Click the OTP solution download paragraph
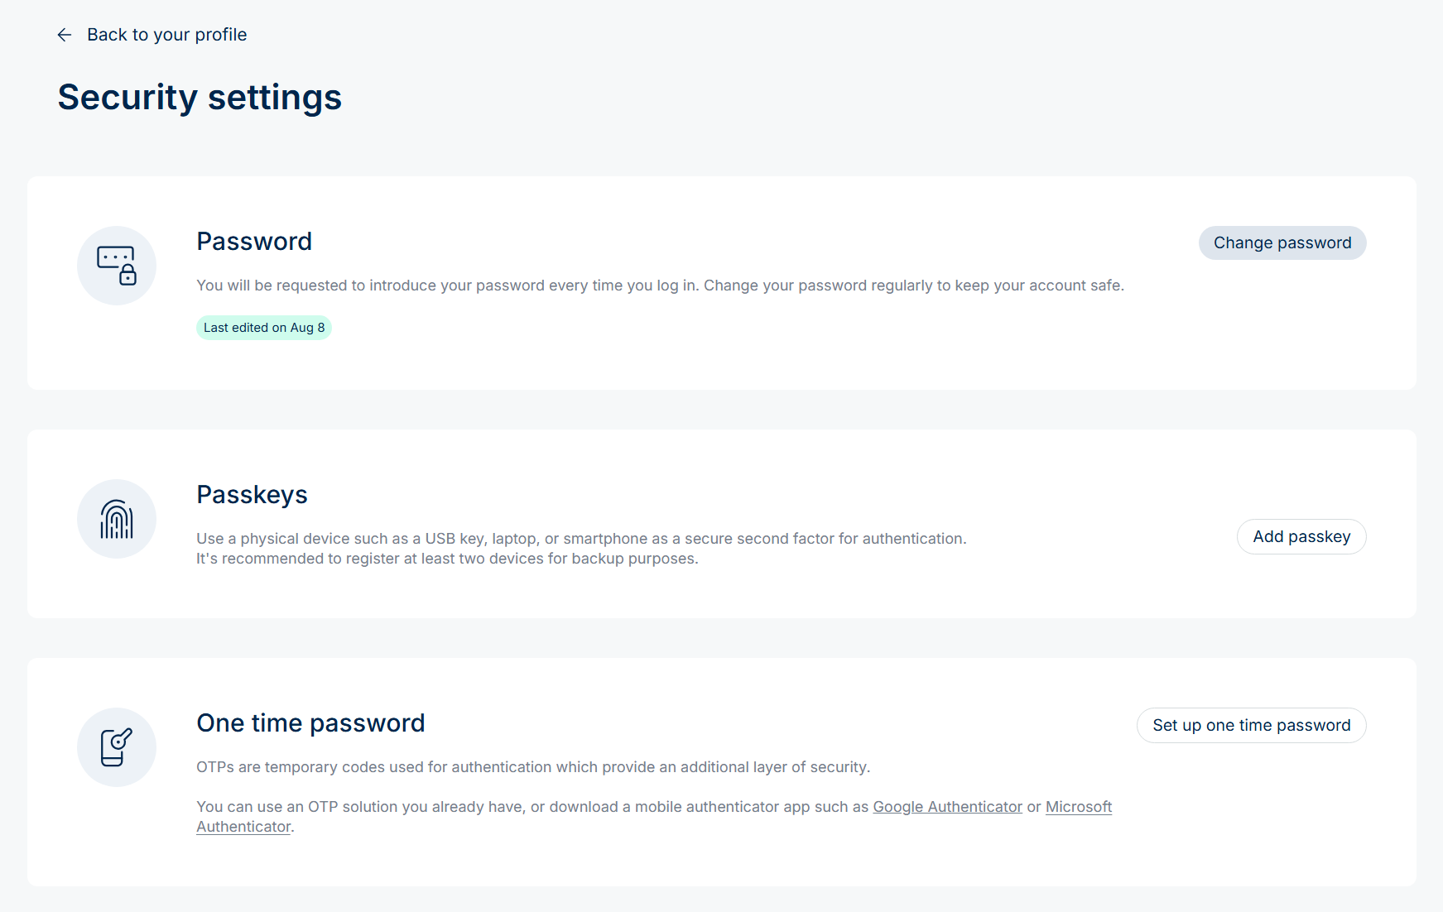This screenshot has height=912, width=1443. (x=654, y=817)
